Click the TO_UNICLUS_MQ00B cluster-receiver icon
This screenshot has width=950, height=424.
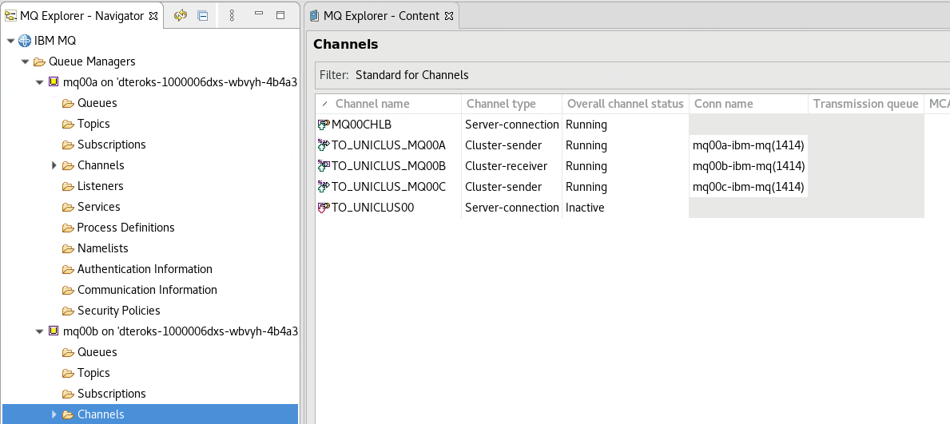[x=324, y=166]
